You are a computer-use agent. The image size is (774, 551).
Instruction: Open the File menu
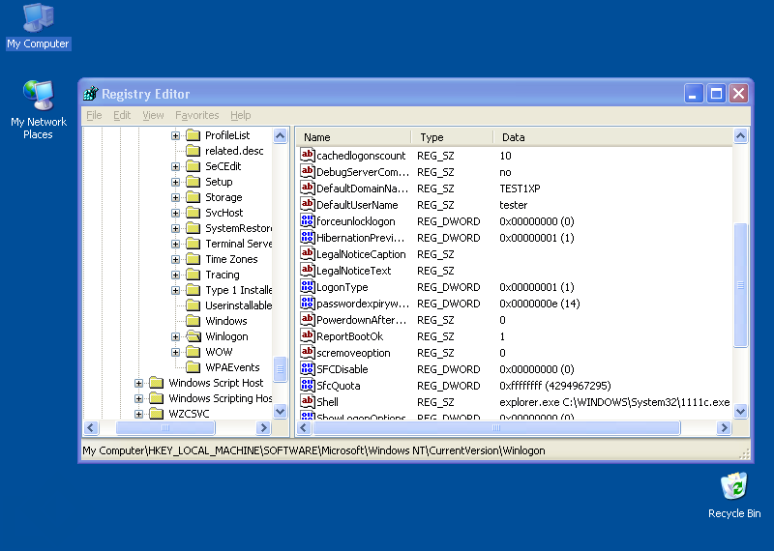pos(94,115)
